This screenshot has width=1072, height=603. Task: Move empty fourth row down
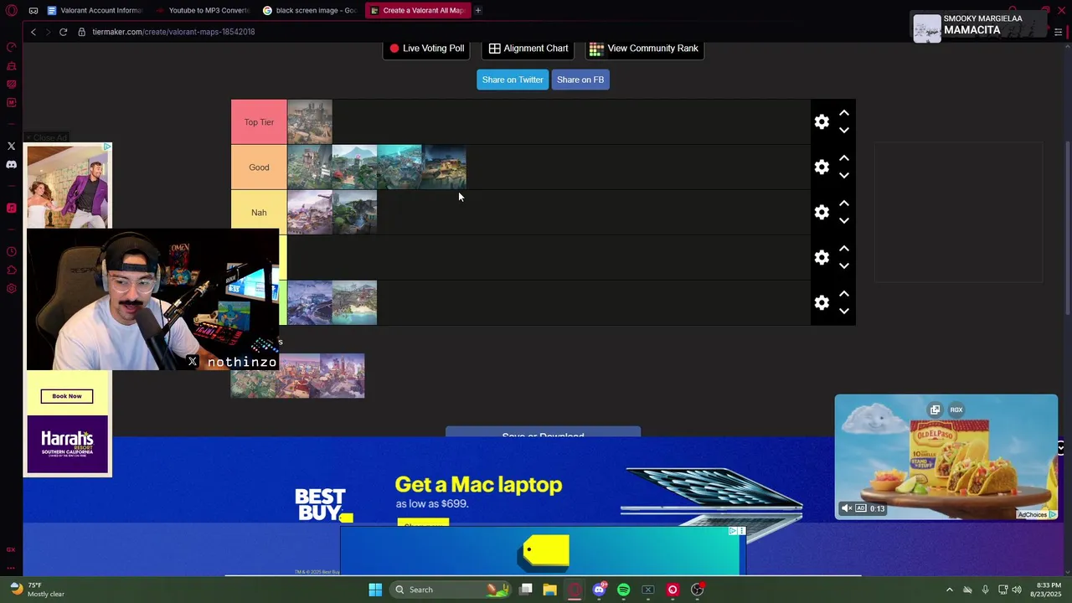click(x=844, y=266)
